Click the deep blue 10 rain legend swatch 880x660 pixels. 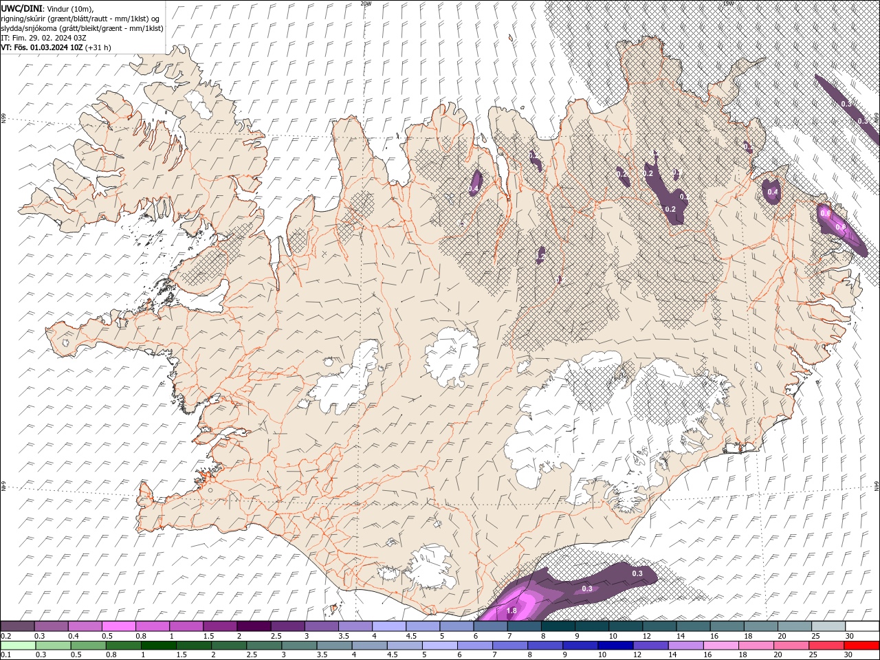[616, 646]
